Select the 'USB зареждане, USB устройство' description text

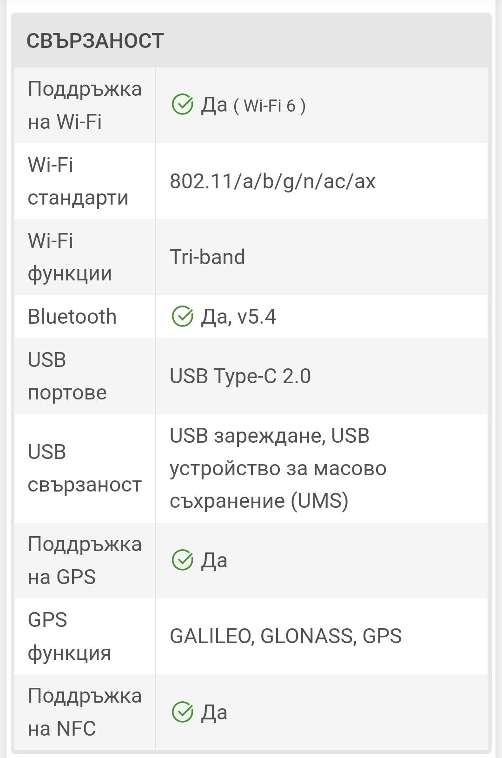pyautogui.click(x=278, y=468)
